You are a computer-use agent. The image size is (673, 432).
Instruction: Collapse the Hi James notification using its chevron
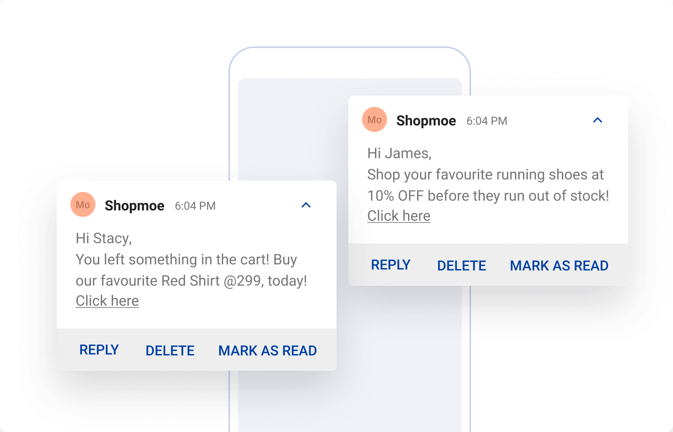coord(597,120)
